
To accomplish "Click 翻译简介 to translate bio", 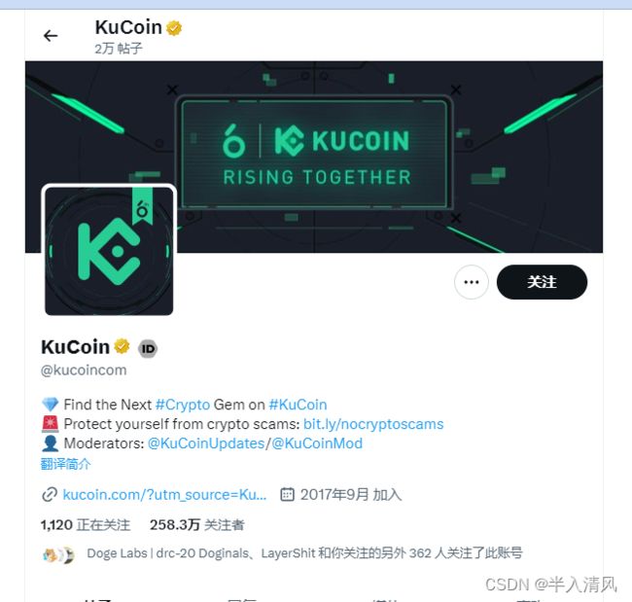I will click(x=66, y=464).
